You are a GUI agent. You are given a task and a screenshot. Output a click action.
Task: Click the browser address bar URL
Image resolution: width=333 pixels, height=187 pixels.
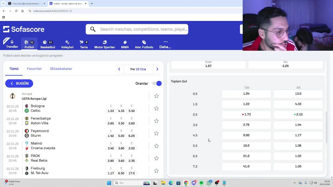click(x=53, y=11)
